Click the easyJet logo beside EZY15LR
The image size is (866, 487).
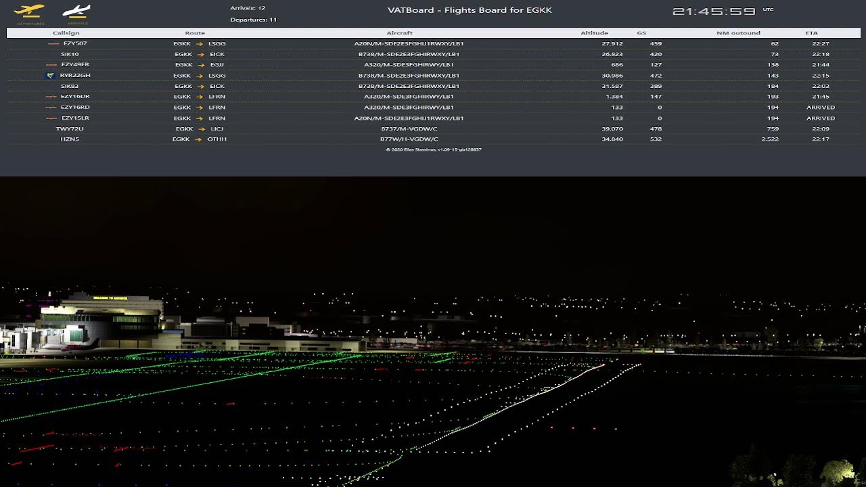point(51,118)
